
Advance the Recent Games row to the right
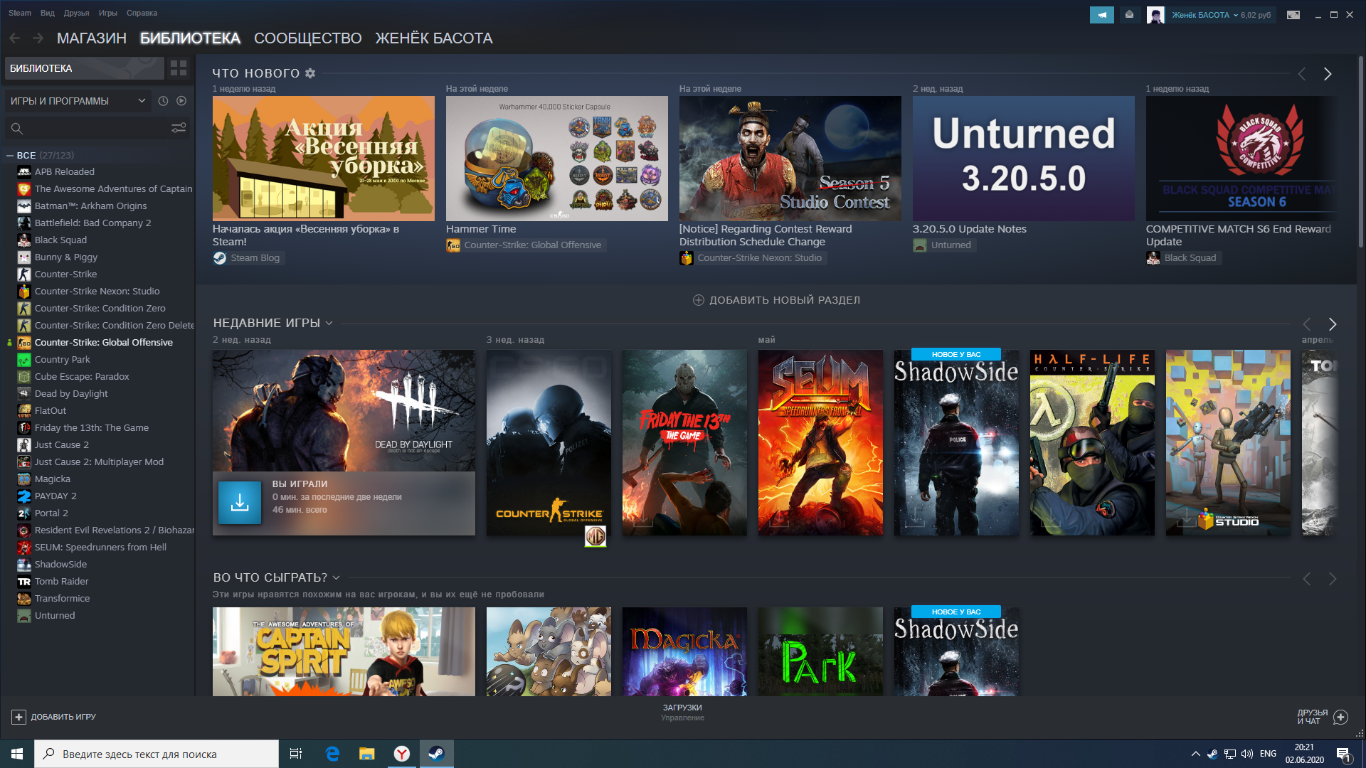(x=1333, y=324)
